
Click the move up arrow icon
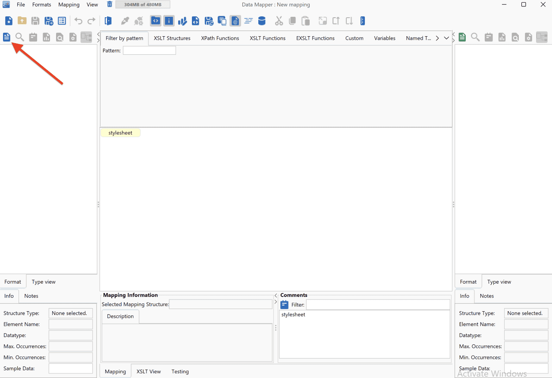pos(336,21)
